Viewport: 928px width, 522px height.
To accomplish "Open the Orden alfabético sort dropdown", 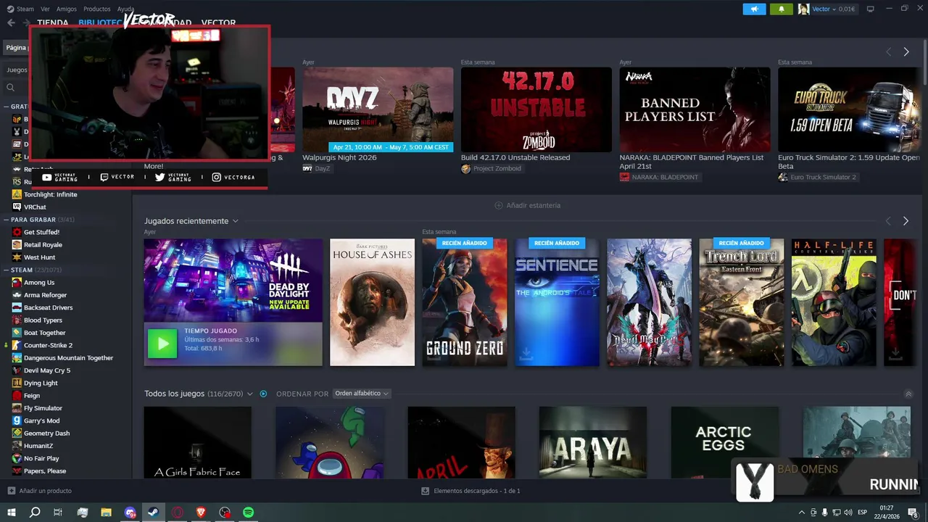I will [x=361, y=394].
